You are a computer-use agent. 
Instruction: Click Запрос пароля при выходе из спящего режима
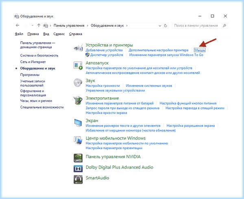(x=122, y=108)
